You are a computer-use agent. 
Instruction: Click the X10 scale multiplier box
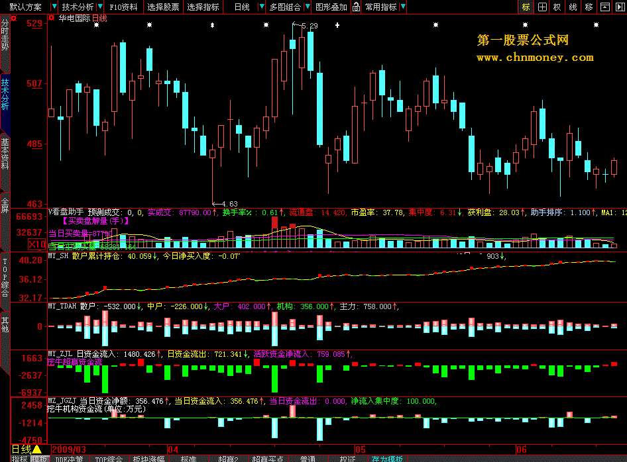(36, 244)
